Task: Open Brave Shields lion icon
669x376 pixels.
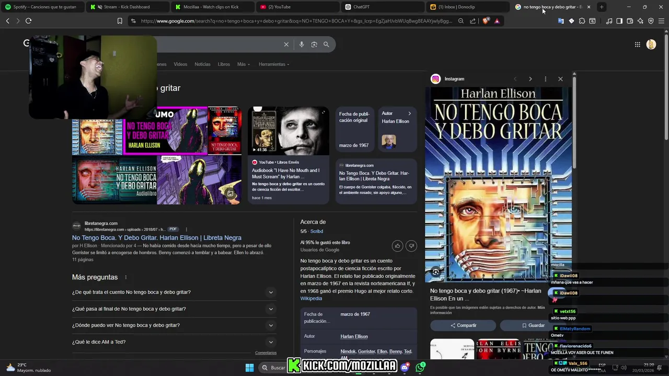Action: [486, 21]
